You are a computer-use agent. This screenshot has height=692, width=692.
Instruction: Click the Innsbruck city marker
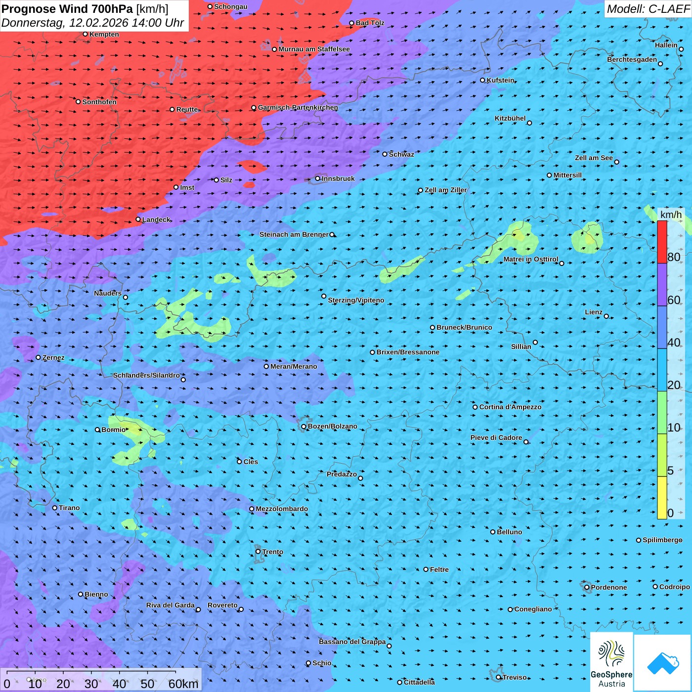click(317, 178)
